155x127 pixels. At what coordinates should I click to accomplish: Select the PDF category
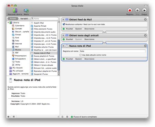(x=15, y=53)
